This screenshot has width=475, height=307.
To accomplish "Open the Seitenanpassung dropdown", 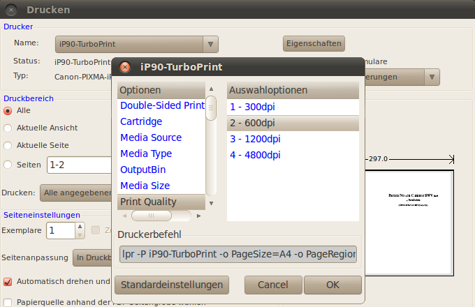I will [91, 257].
